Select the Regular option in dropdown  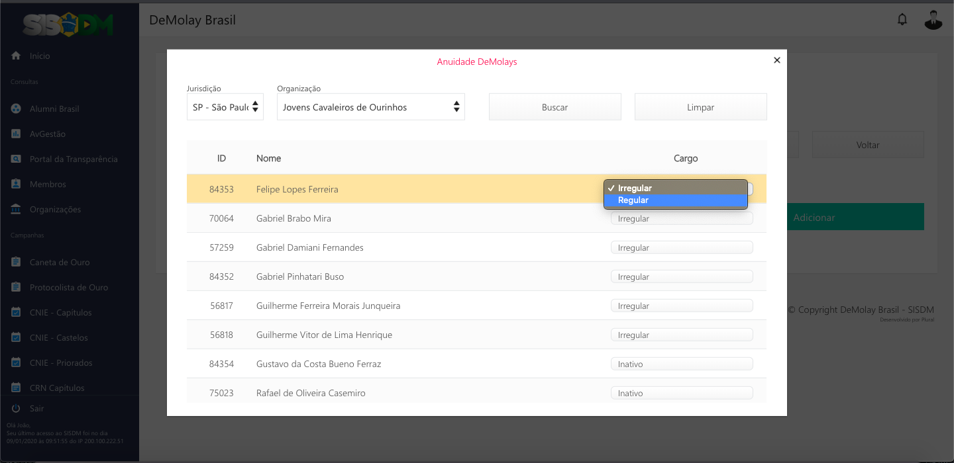[675, 200]
